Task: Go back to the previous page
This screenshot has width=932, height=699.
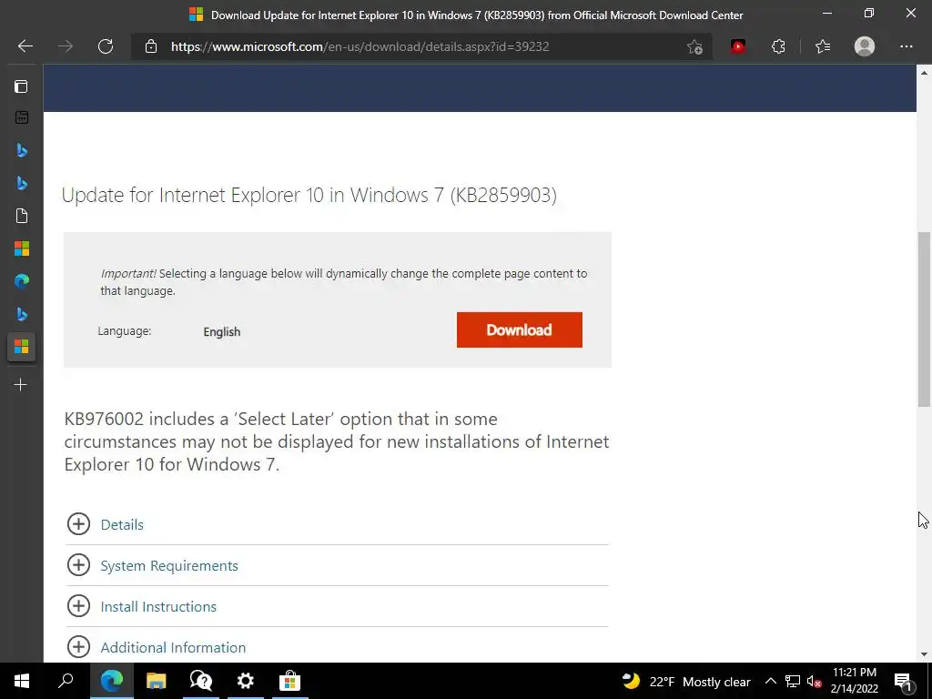Action: tap(25, 46)
